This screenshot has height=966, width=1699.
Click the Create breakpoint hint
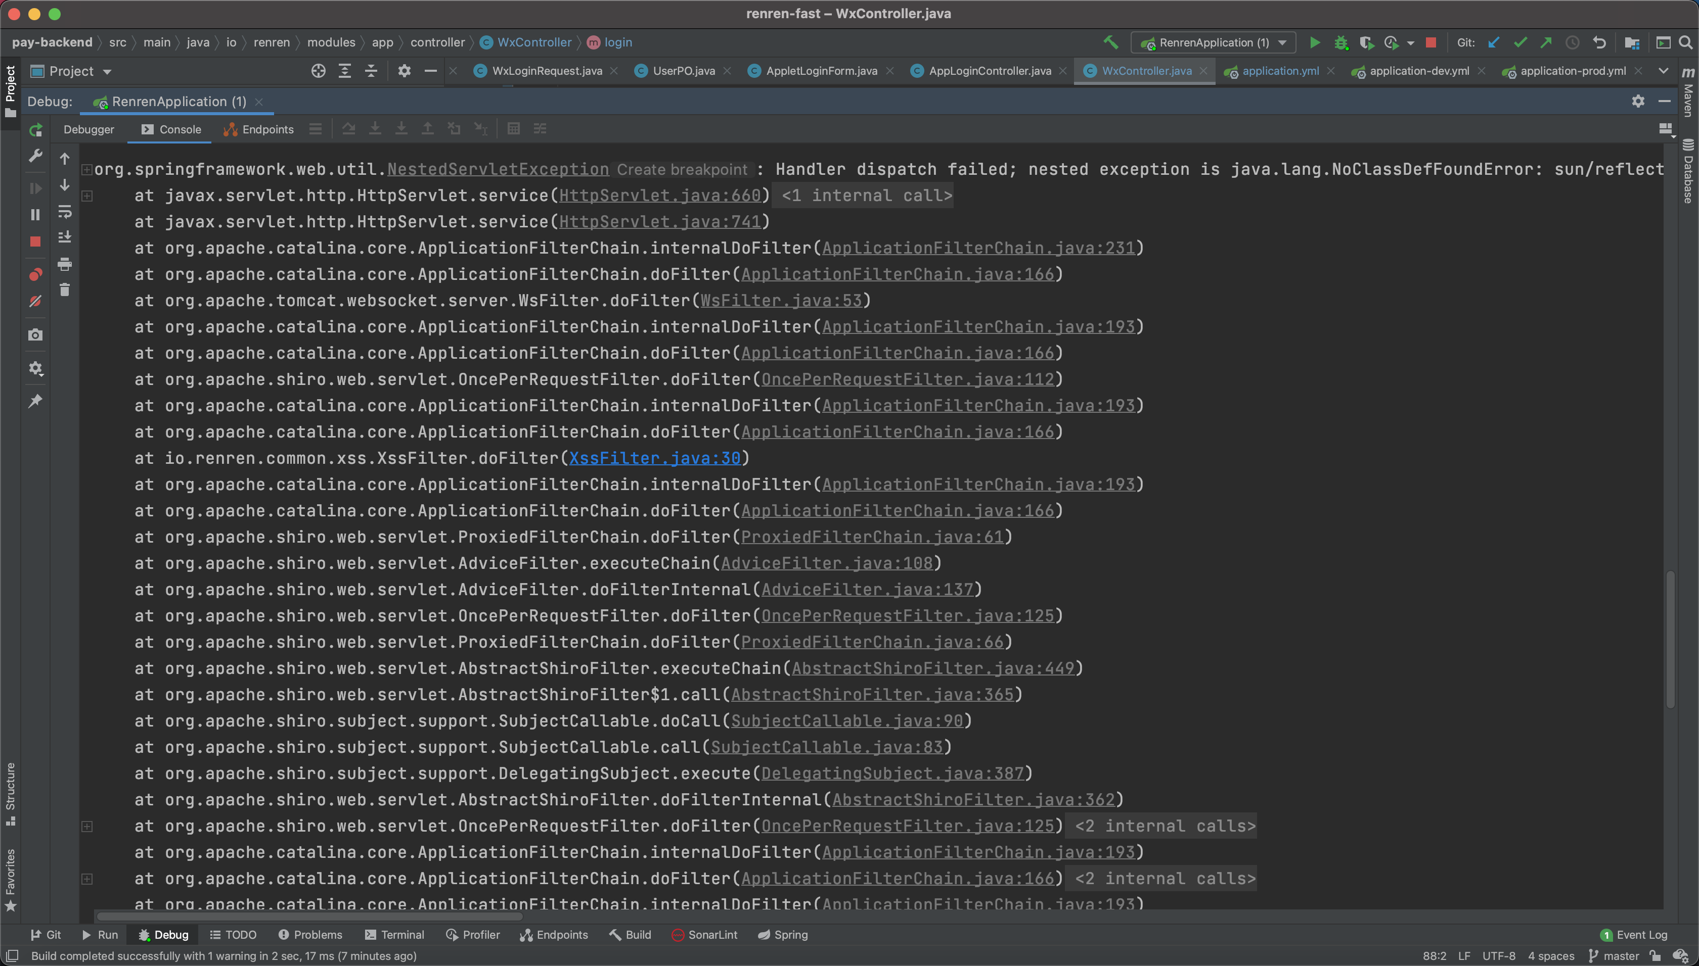[682, 169]
